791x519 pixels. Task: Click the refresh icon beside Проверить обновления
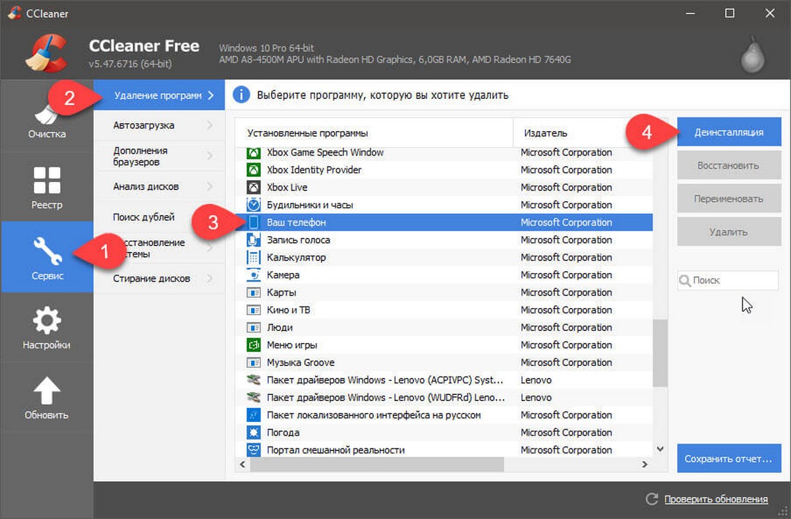click(x=652, y=499)
